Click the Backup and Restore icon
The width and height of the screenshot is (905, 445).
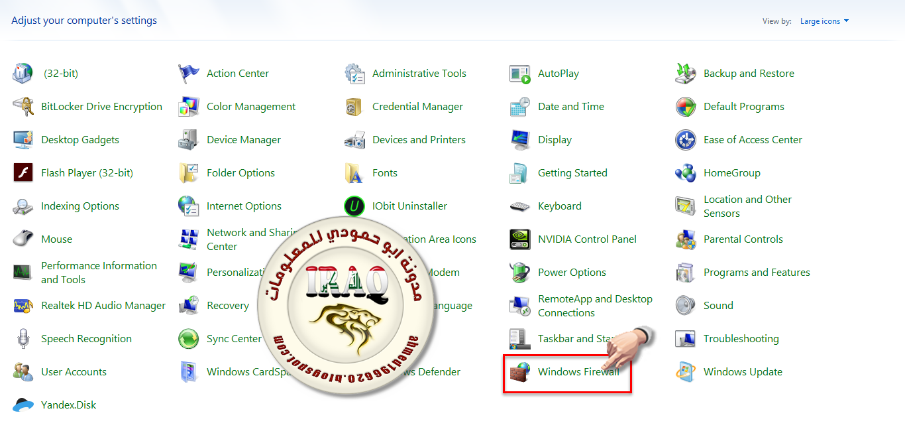686,74
